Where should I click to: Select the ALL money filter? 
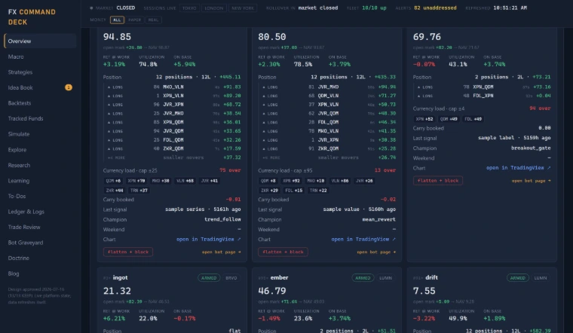pos(117,20)
